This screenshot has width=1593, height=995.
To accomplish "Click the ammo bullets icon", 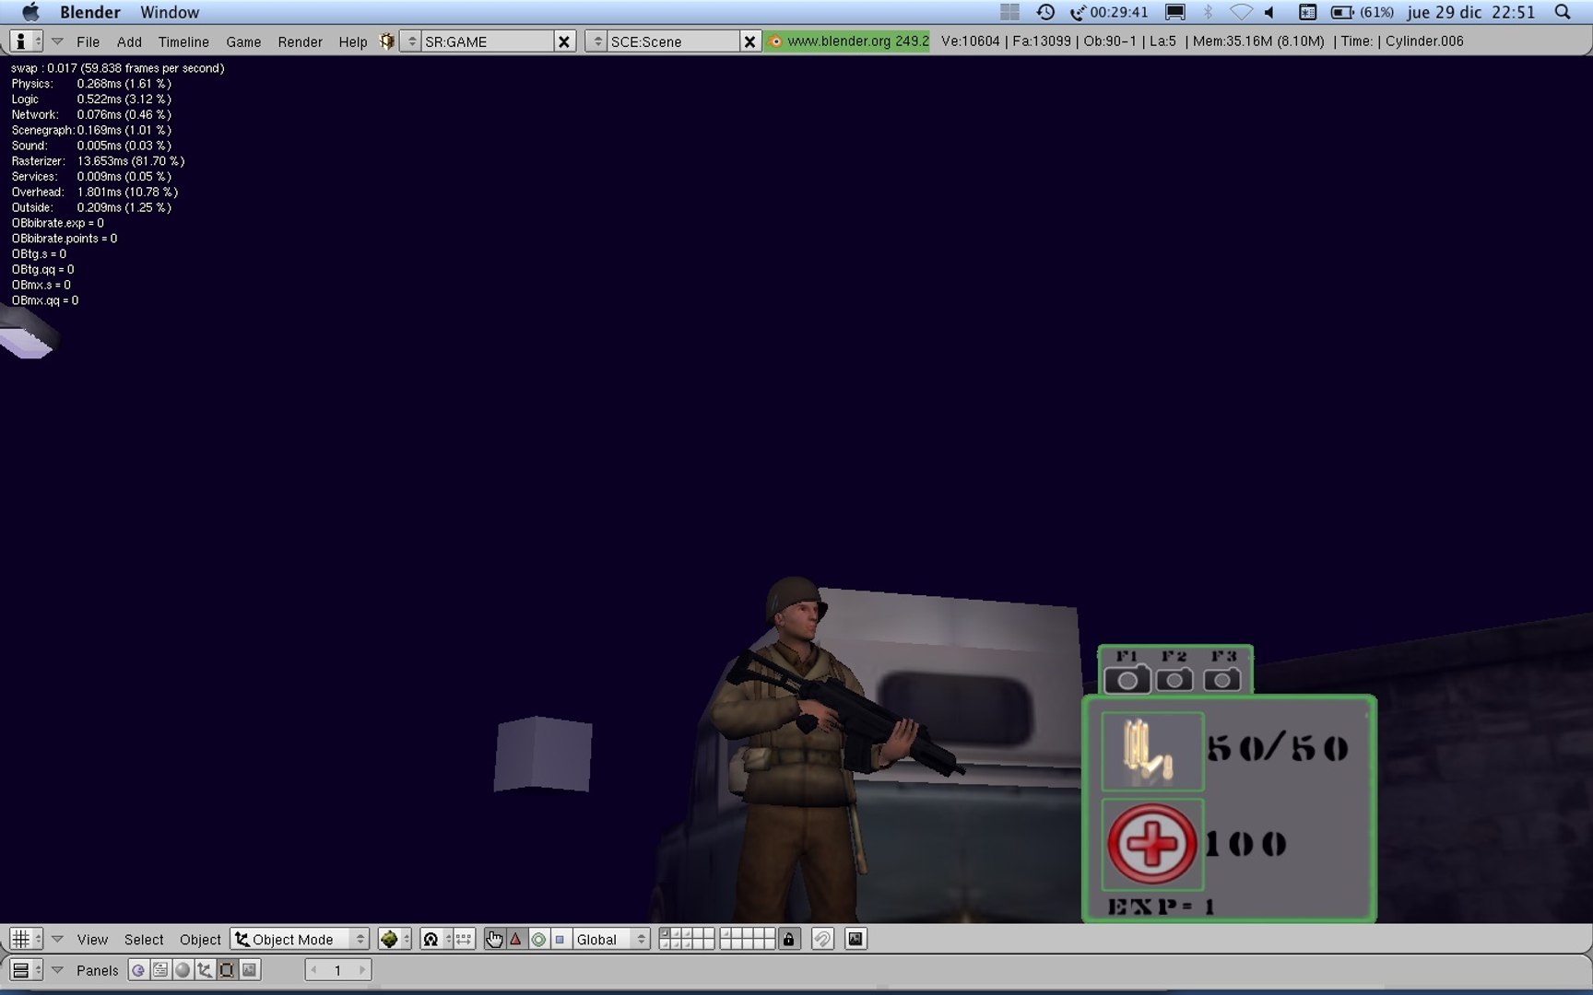I will pyautogui.click(x=1151, y=751).
